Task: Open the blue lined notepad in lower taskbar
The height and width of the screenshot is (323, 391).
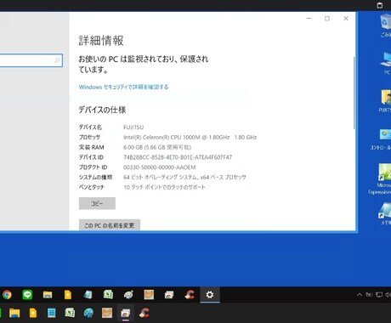Action: [x=52, y=313]
